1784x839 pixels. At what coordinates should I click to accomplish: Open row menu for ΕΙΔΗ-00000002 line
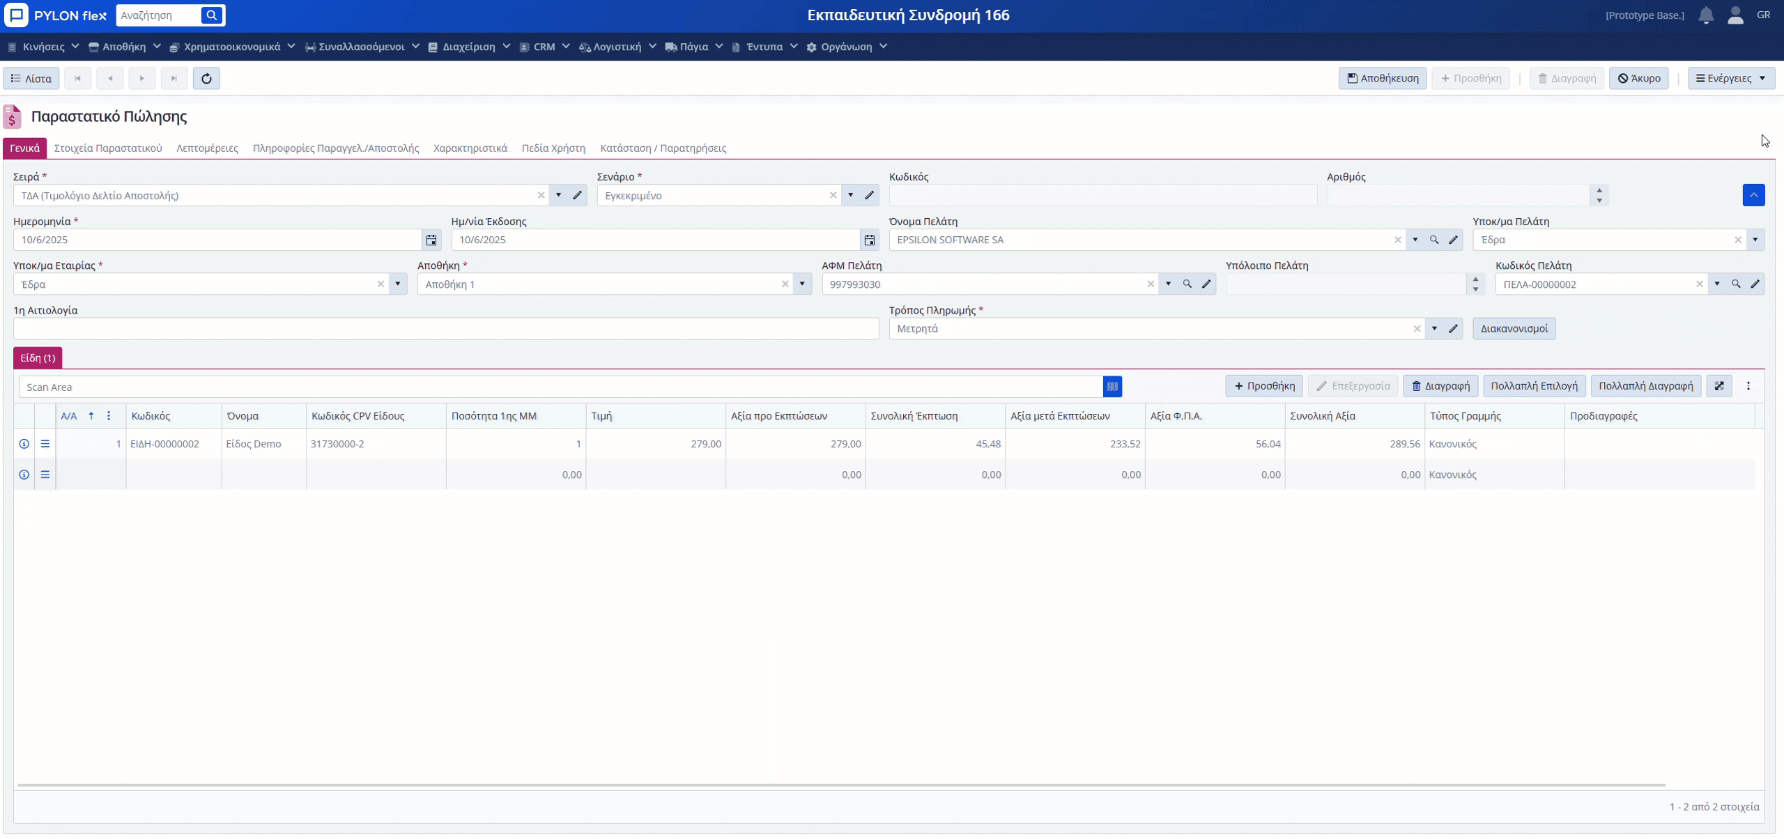point(45,444)
